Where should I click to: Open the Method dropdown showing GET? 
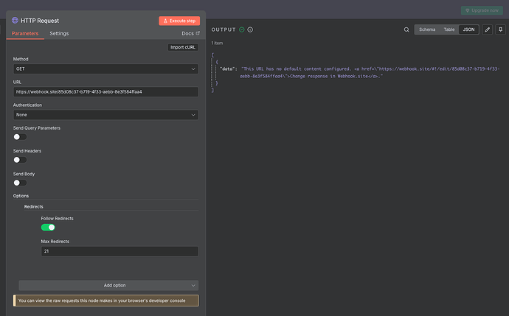click(105, 69)
